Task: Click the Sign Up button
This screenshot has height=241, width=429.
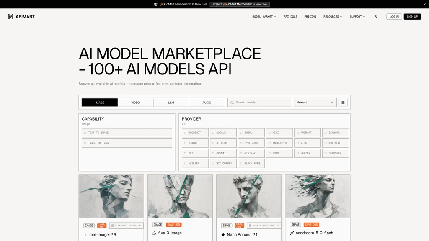Action: [412, 17]
